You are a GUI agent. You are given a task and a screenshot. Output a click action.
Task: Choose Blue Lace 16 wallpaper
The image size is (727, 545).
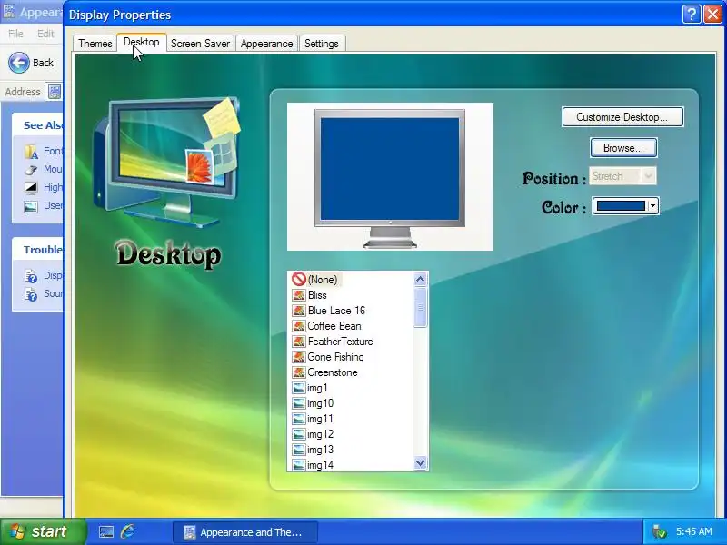tap(336, 311)
